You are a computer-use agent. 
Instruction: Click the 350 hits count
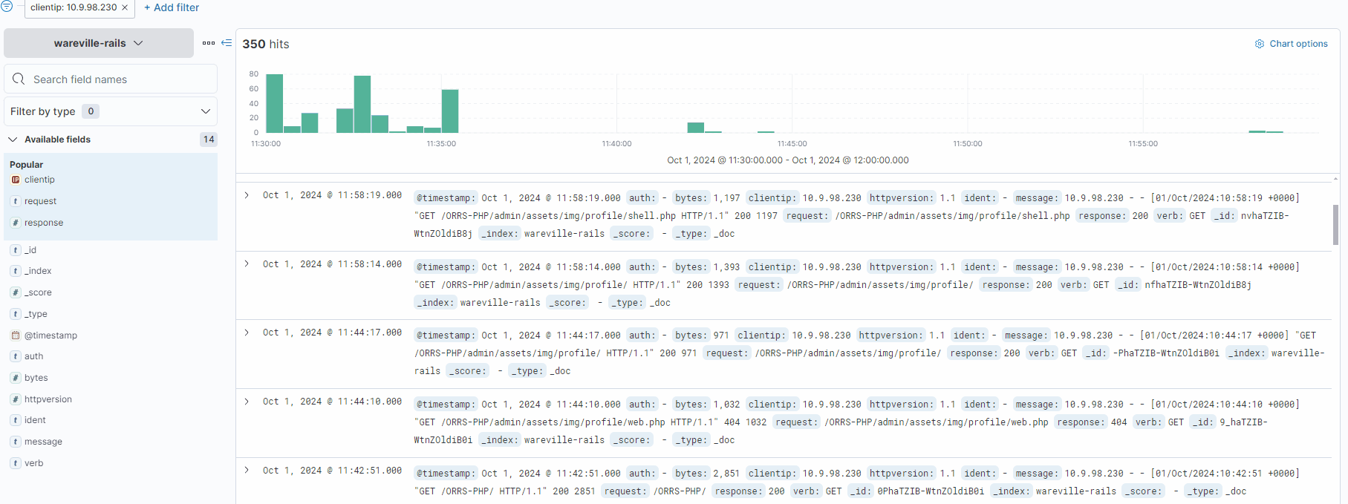click(x=266, y=44)
